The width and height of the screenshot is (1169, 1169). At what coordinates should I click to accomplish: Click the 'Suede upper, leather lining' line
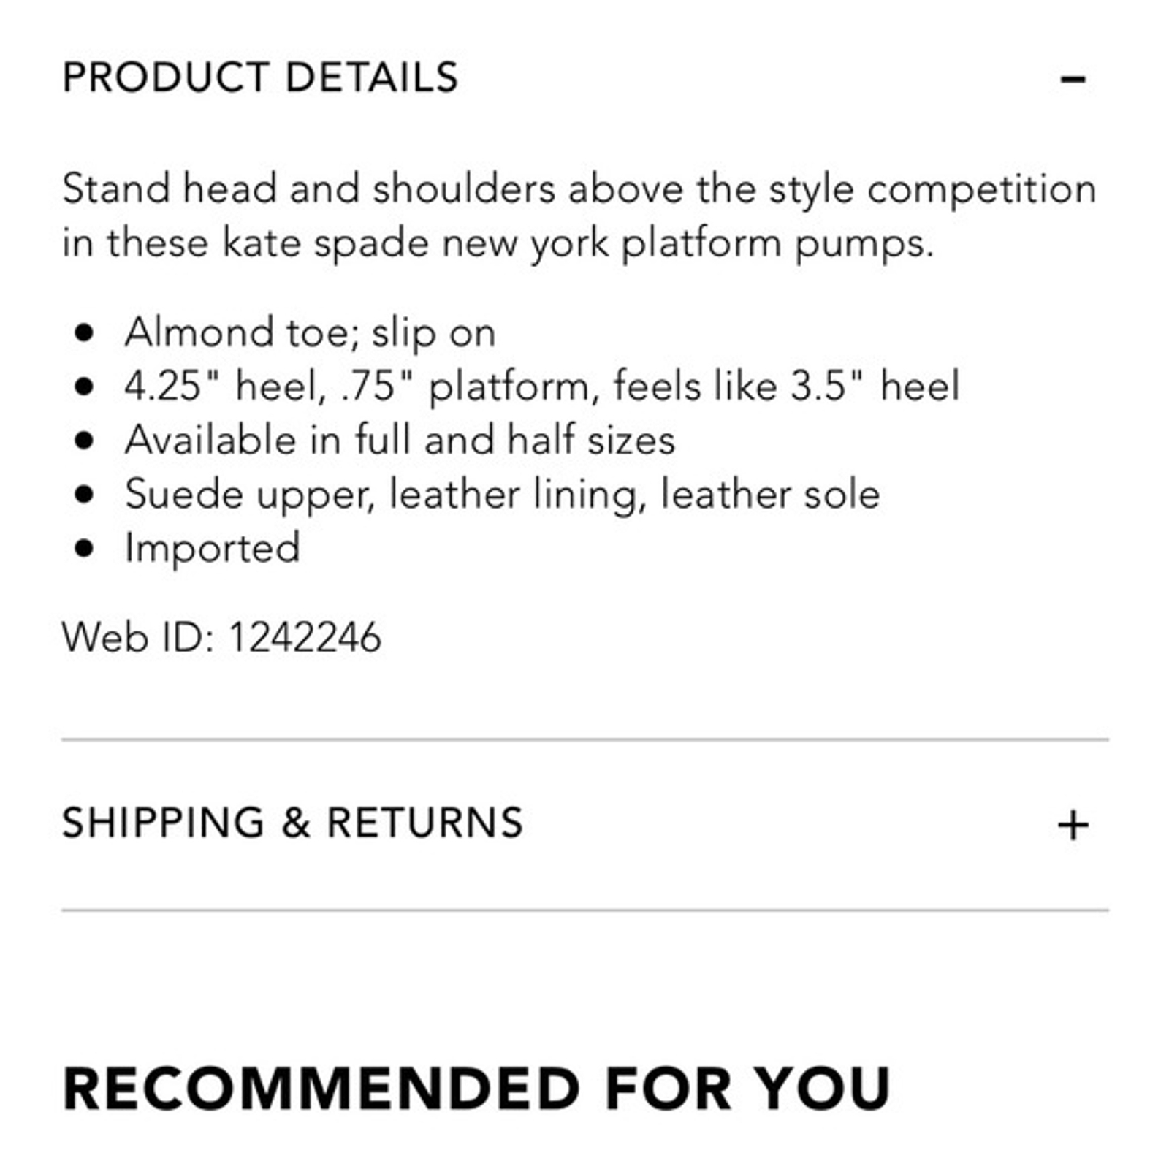pos(502,494)
